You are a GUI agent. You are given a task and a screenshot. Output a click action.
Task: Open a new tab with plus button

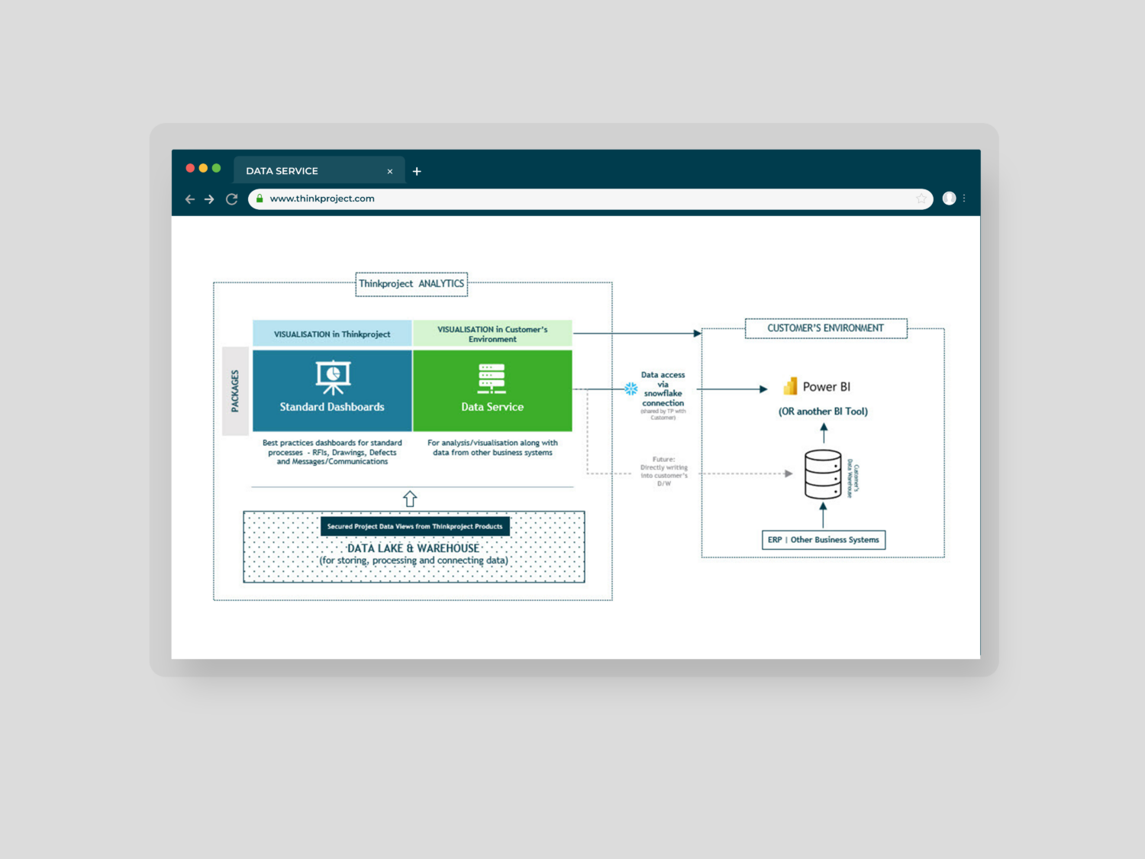417,171
